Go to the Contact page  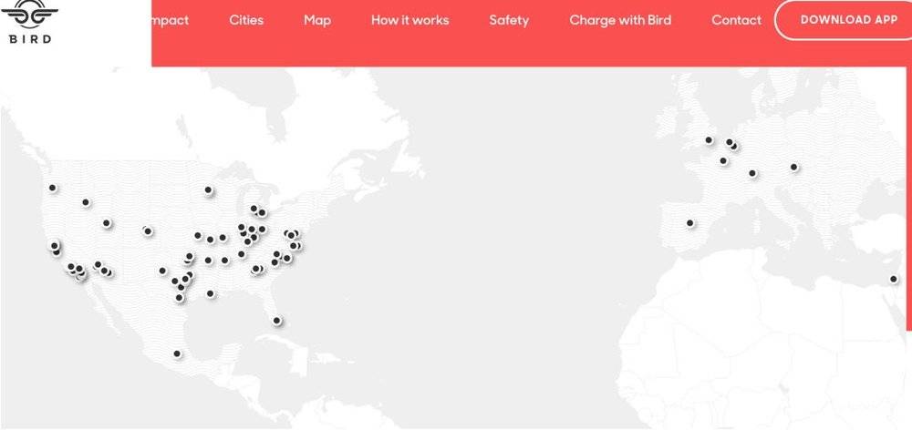point(736,20)
